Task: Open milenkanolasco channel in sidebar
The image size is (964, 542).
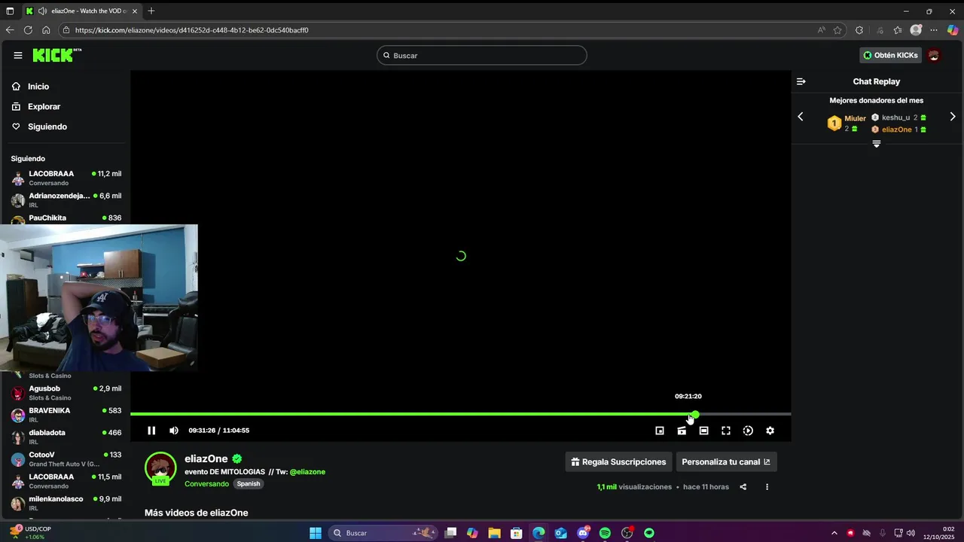Action: click(x=65, y=503)
